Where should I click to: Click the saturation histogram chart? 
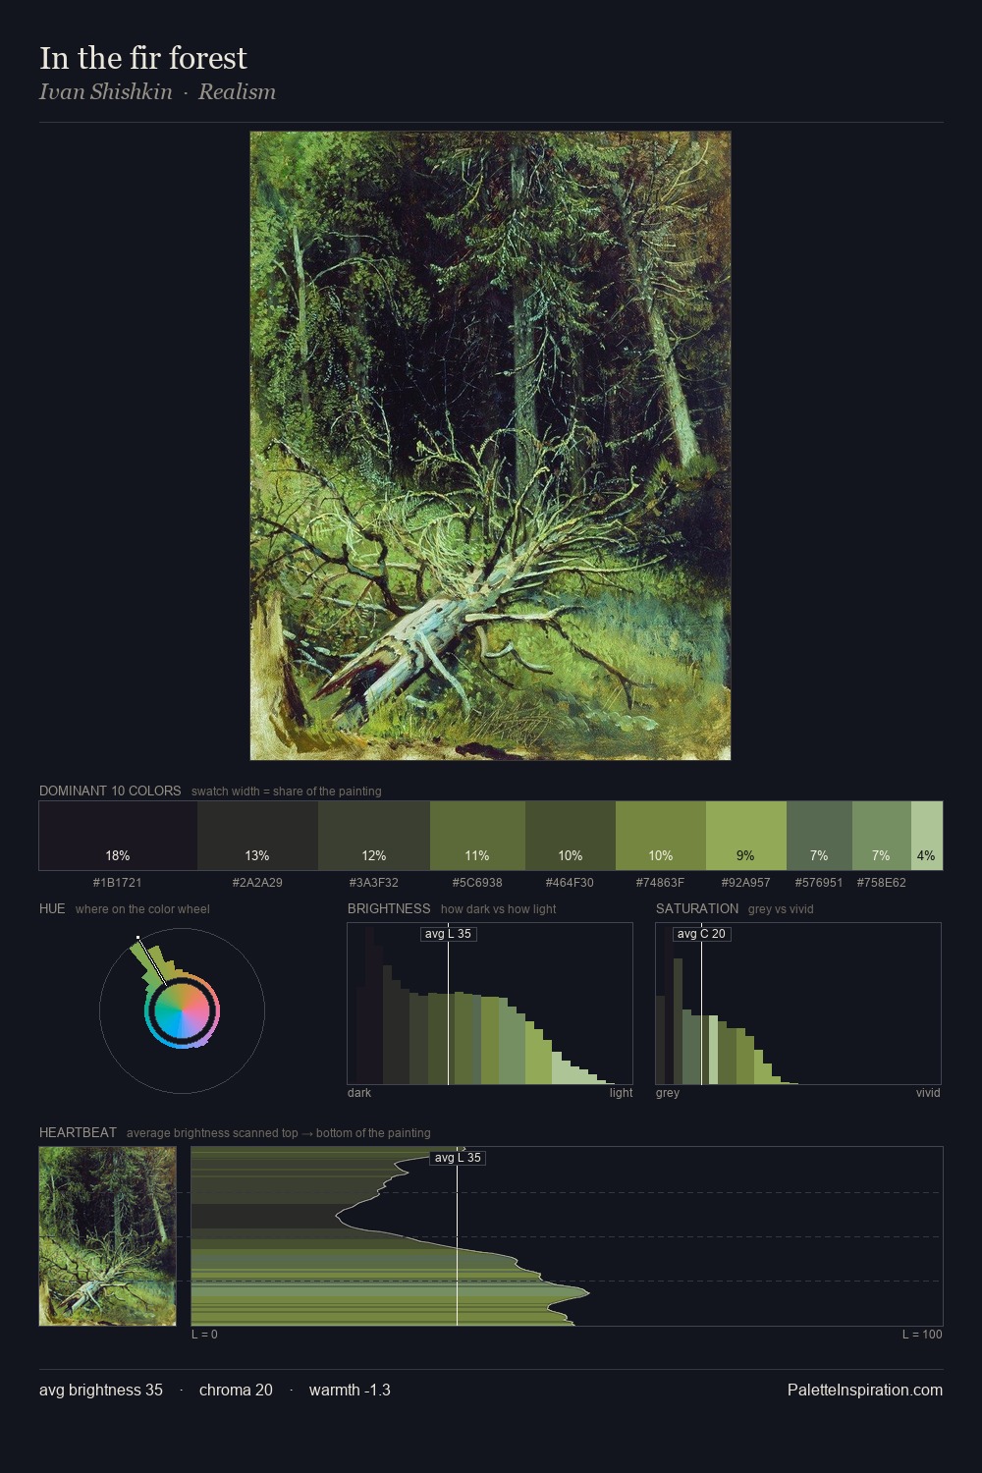pyautogui.click(x=798, y=1004)
